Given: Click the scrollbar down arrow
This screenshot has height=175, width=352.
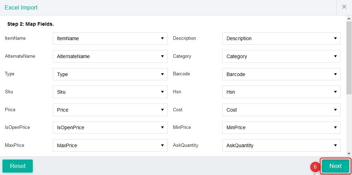Looking at the screenshot, I should coord(349,153).
